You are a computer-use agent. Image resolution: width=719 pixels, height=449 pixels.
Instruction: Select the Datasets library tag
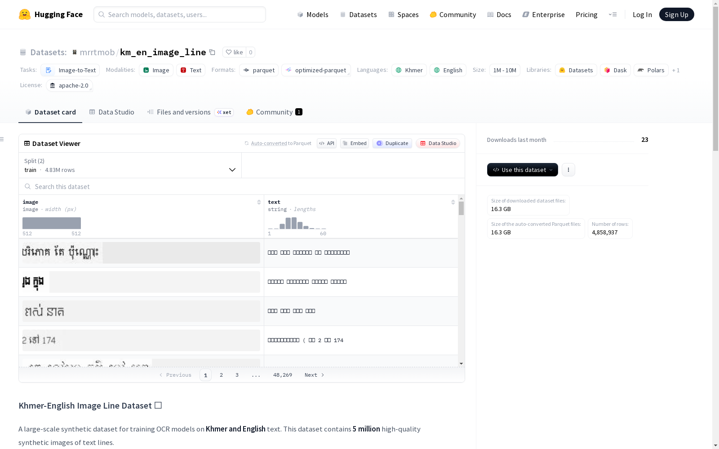tap(576, 70)
